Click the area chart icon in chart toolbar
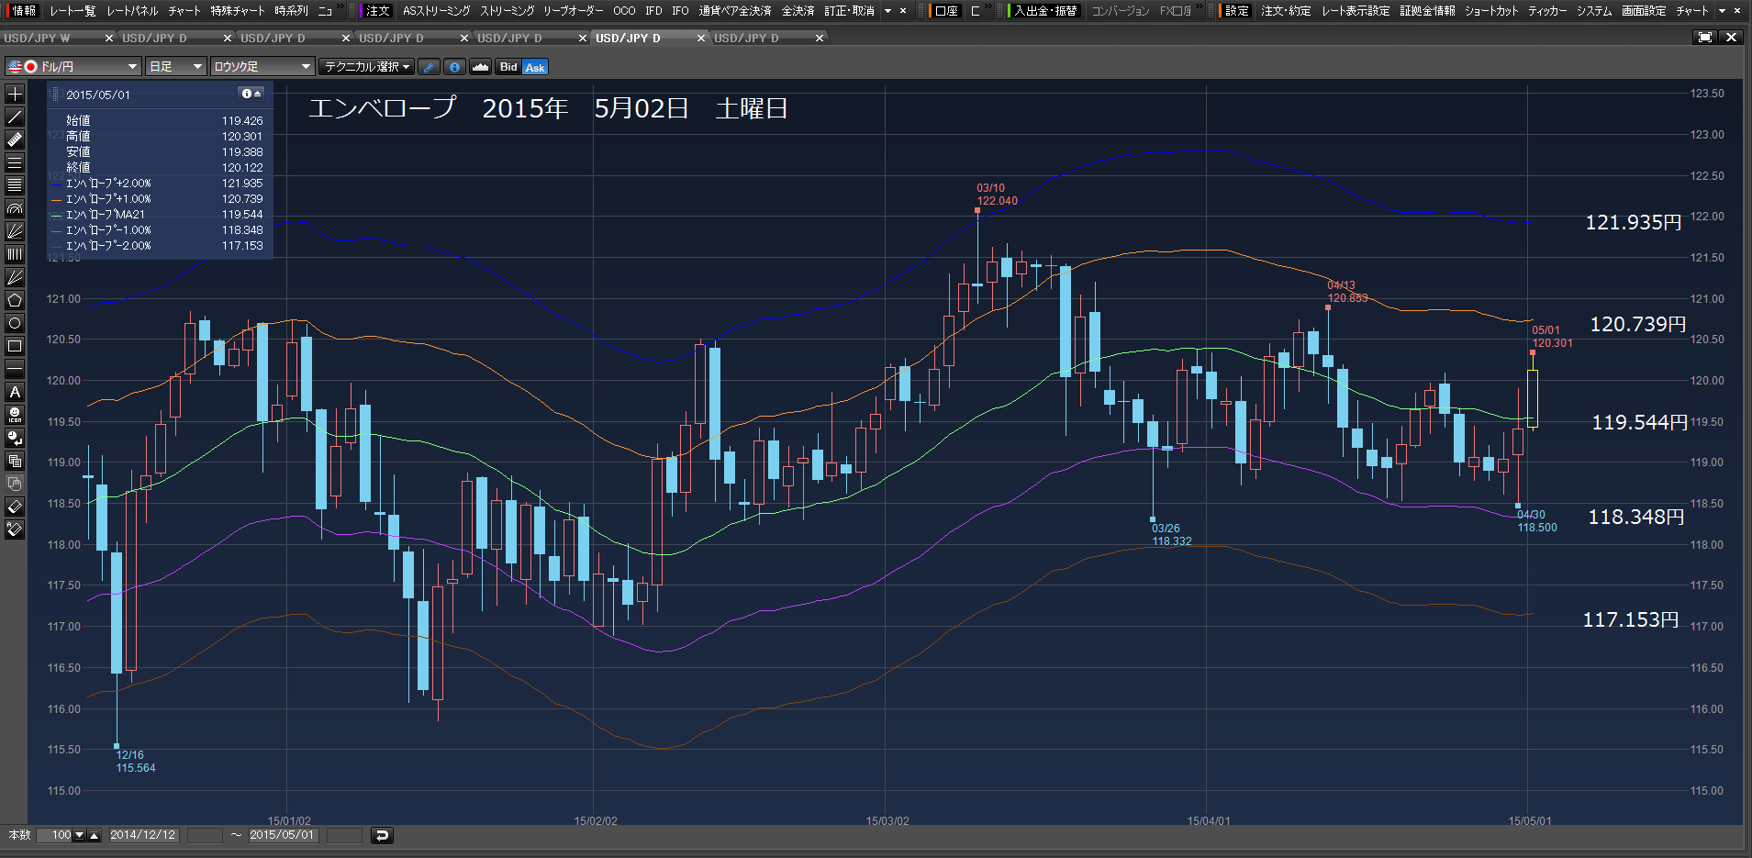 pyautogui.click(x=480, y=67)
